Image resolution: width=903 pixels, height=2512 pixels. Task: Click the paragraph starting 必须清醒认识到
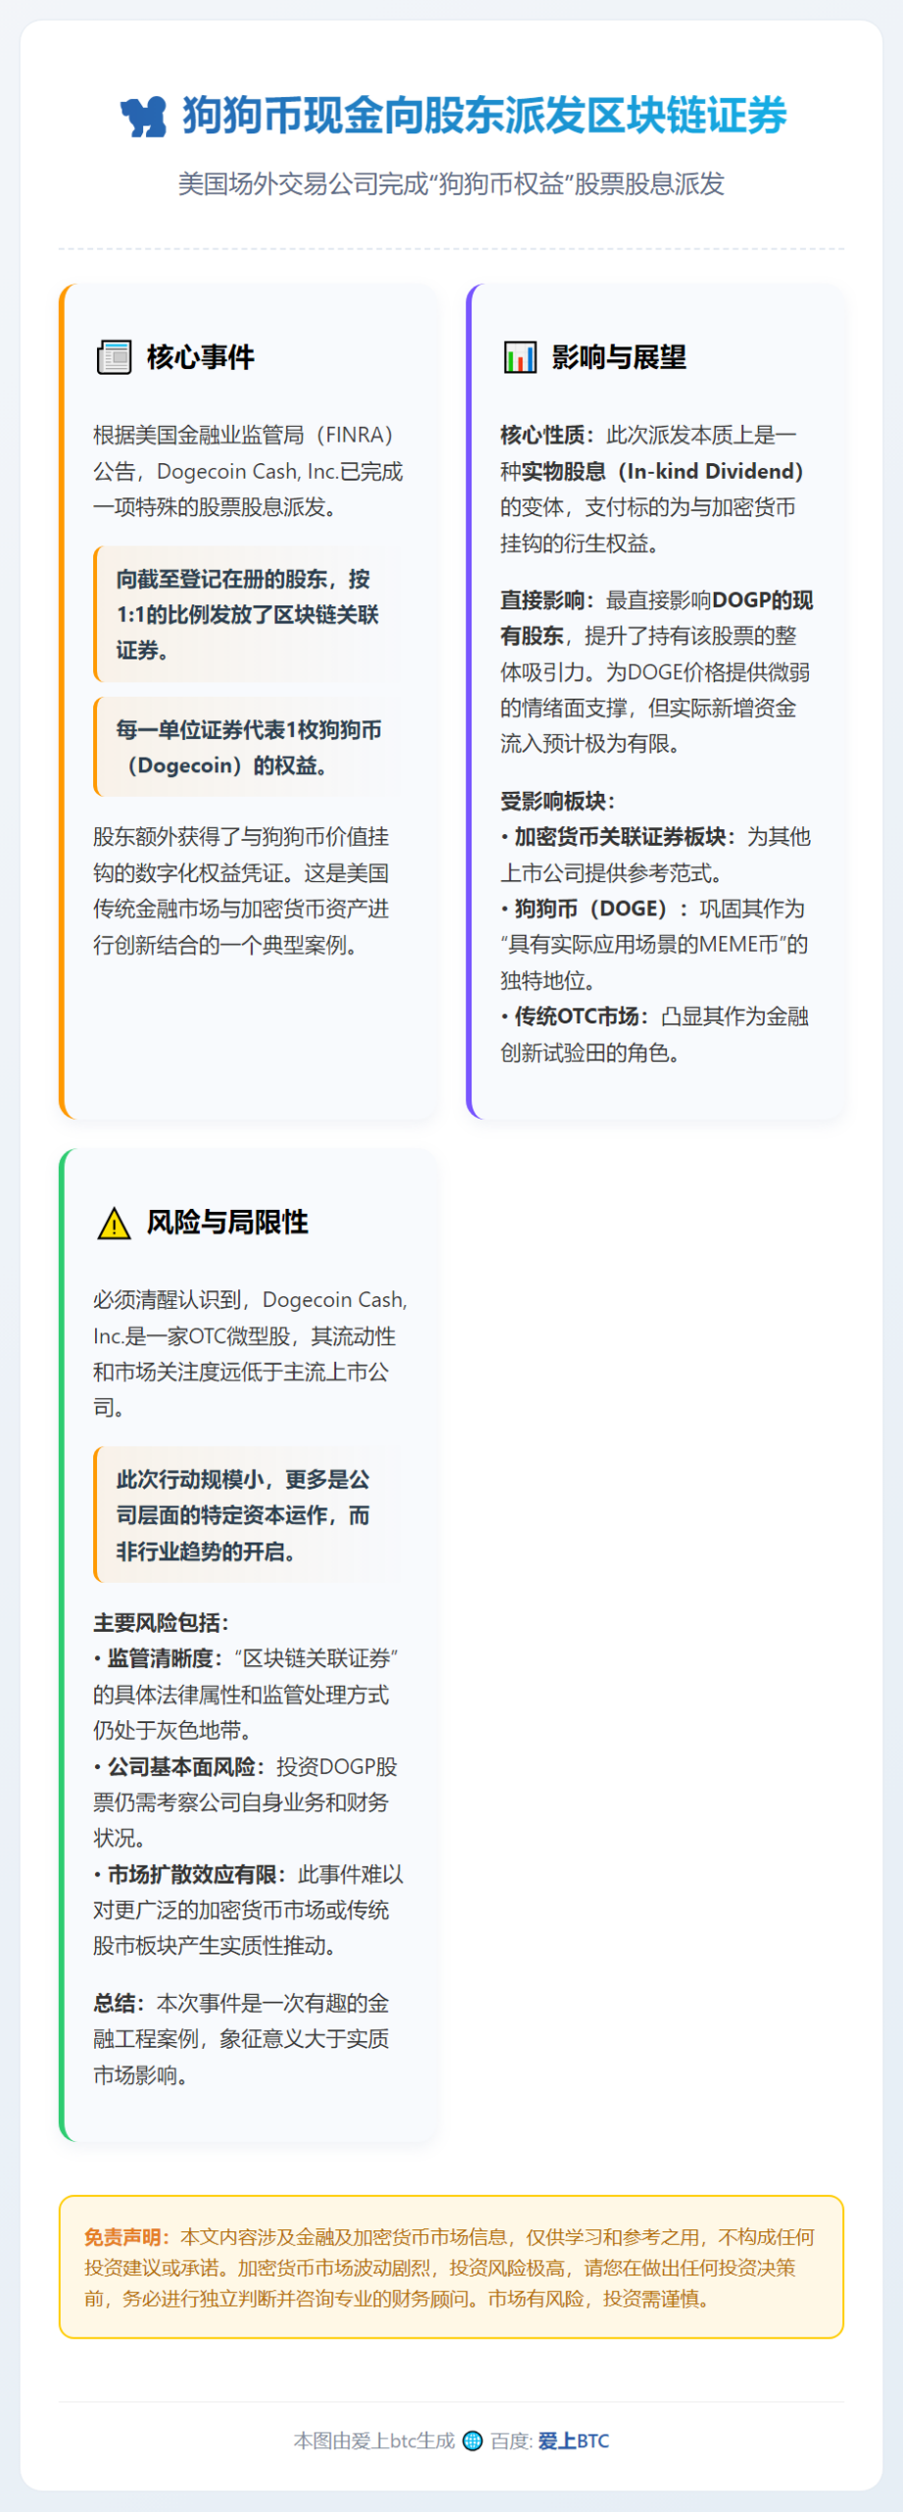(250, 1354)
